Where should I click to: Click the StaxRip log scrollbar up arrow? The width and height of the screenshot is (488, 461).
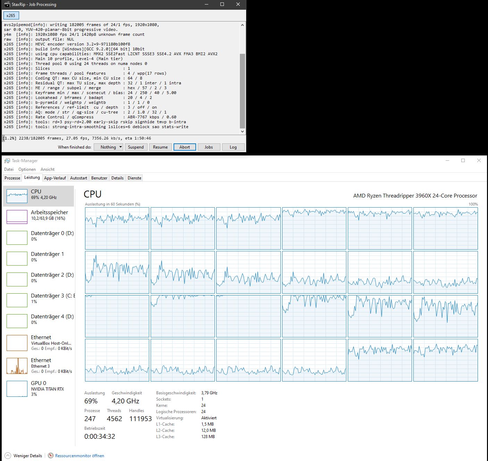click(x=242, y=25)
